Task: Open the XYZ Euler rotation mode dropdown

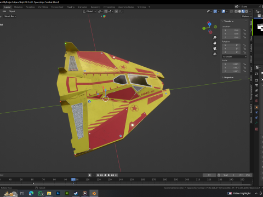Action: pos(235,56)
